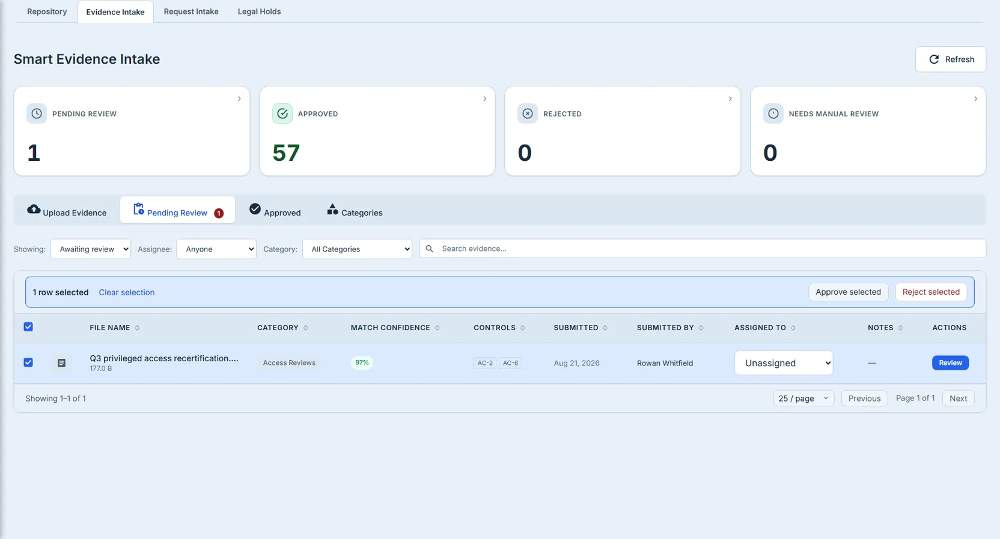Expand the Needs Manual Review card chevron
The image size is (1000, 539).
pyautogui.click(x=975, y=98)
